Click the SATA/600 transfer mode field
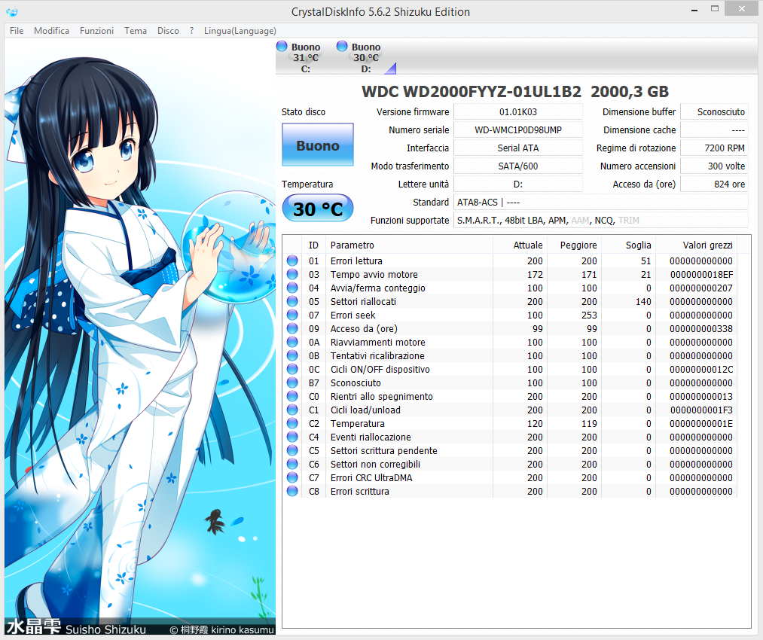This screenshot has height=640, width=763. pyautogui.click(x=518, y=166)
